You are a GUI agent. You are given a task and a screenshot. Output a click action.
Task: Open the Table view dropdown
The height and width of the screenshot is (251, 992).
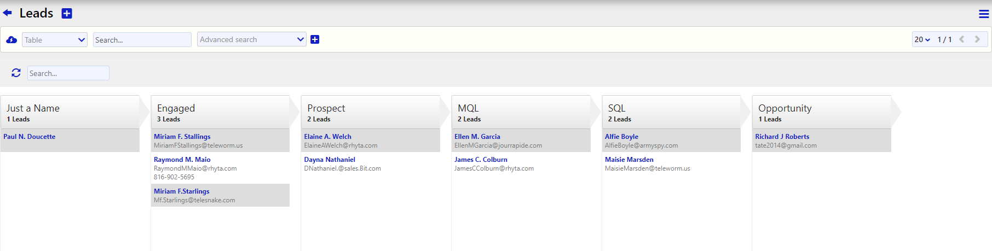point(55,40)
